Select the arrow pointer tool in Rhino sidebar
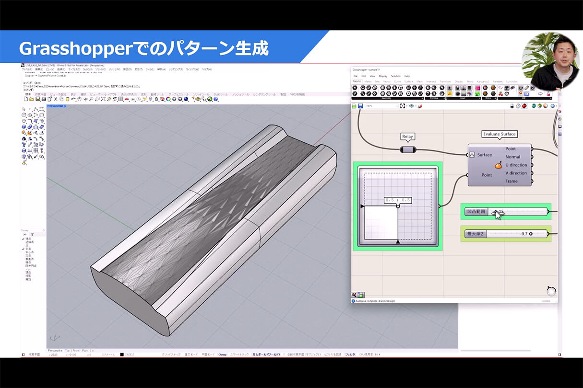Image resolution: width=583 pixels, height=388 pixels. [24, 109]
